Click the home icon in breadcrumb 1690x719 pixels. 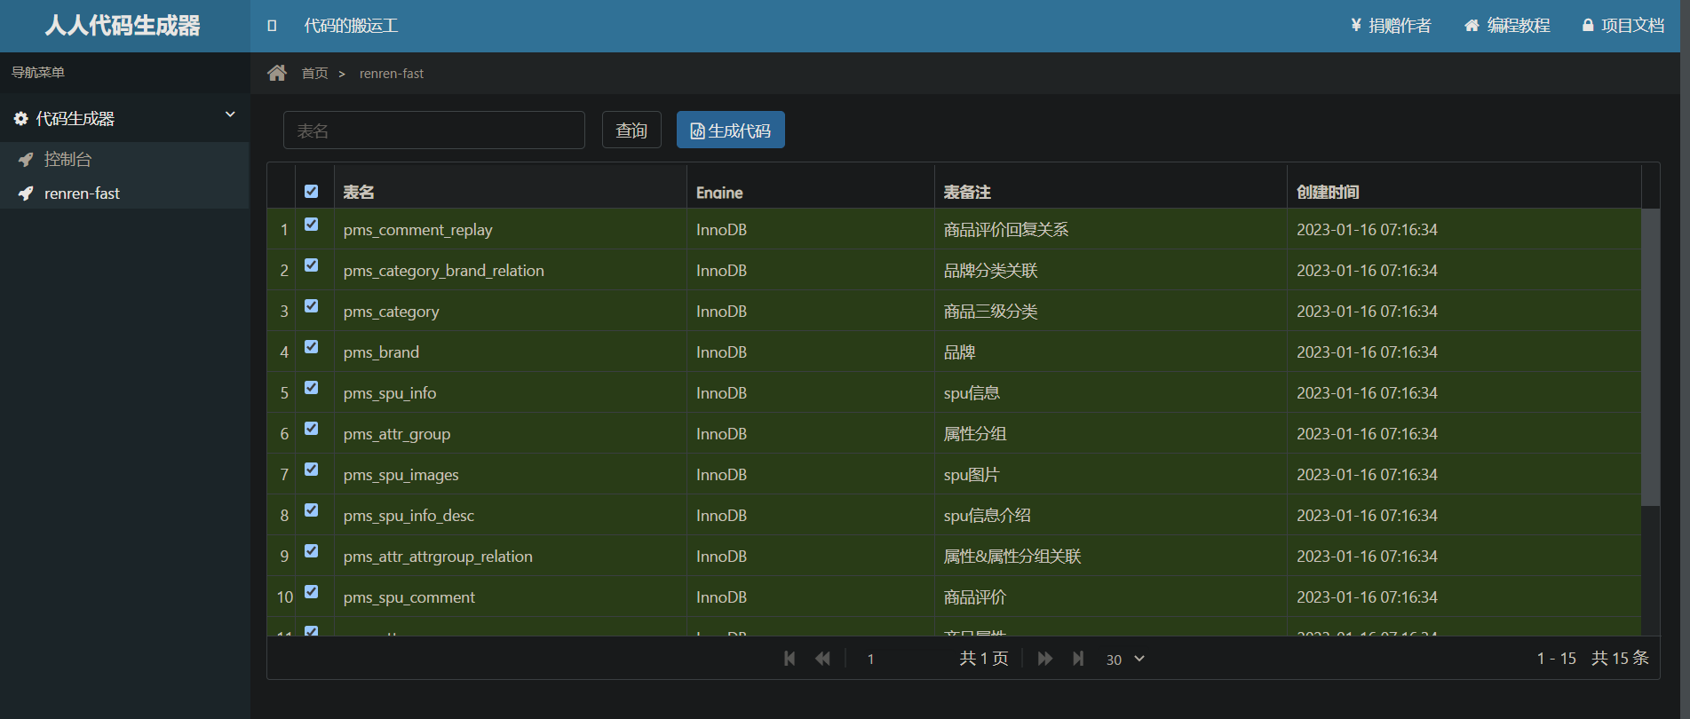(x=277, y=73)
